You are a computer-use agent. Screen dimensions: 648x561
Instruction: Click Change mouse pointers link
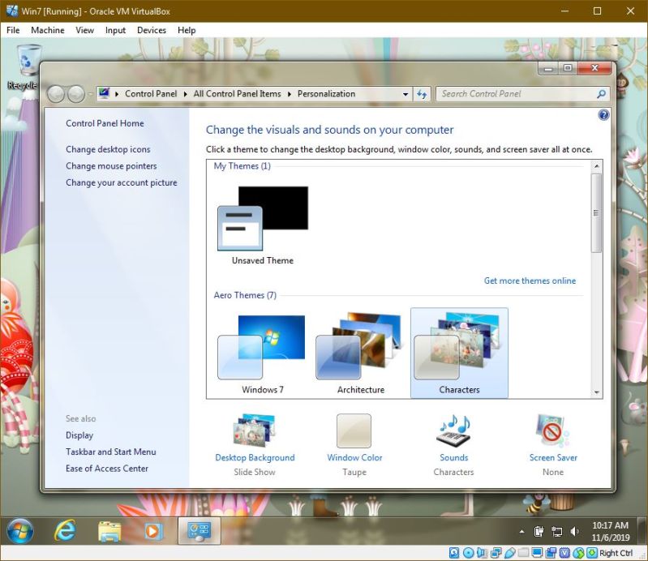click(111, 165)
